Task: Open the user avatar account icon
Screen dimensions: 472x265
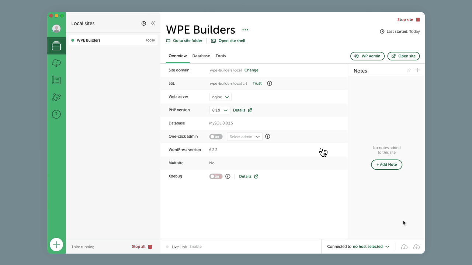Action: [56, 29]
